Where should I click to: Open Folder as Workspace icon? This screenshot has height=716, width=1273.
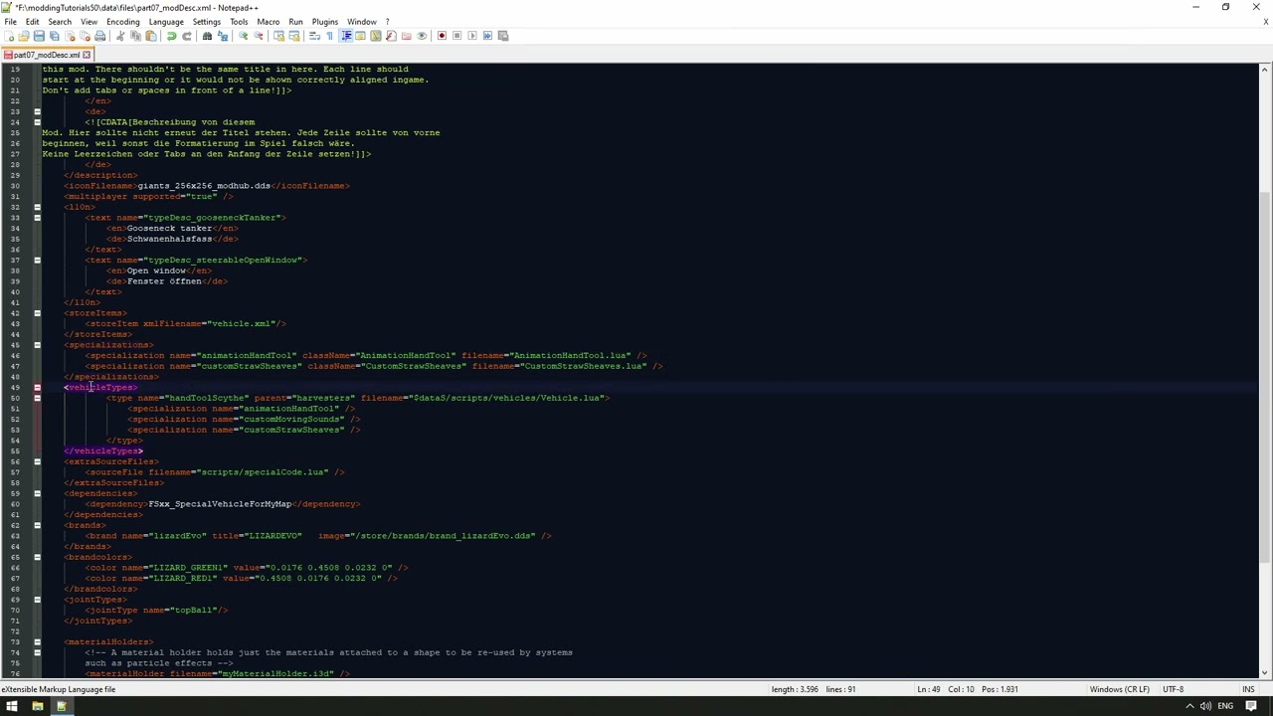[x=406, y=36]
